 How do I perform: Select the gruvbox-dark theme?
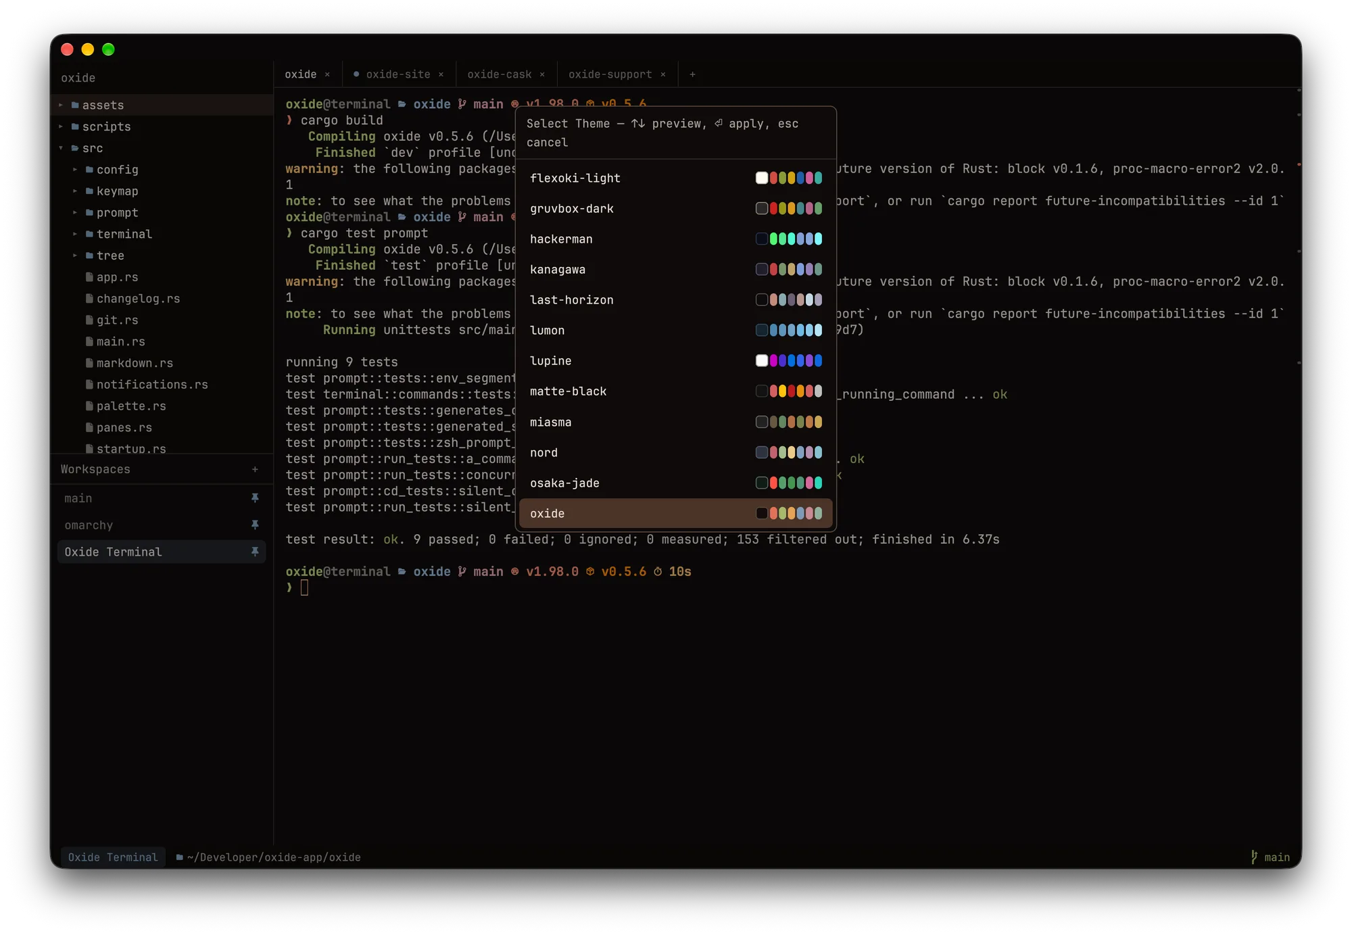click(x=675, y=208)
